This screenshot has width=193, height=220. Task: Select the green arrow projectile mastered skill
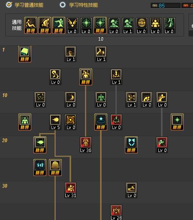tap(40, 145)
